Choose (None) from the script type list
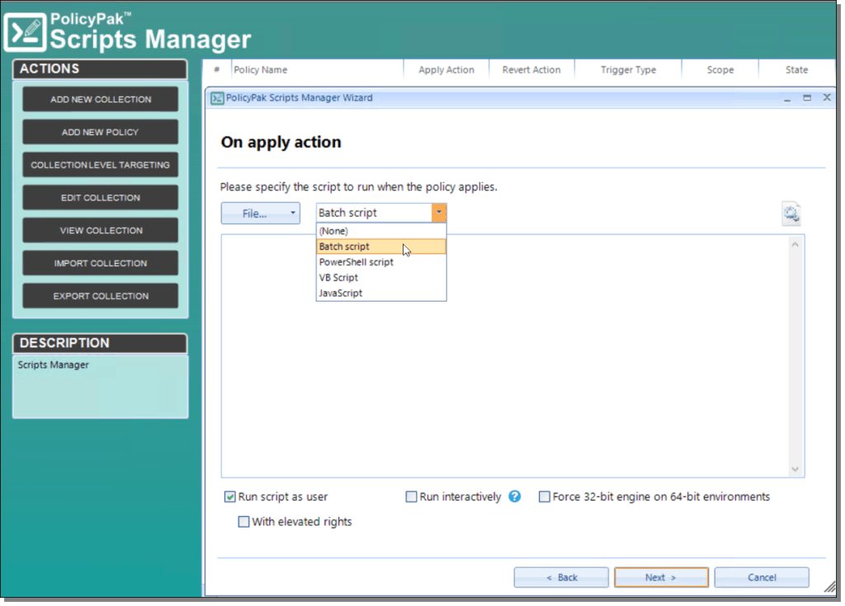Screen dimensions: 845x606 (333, 231)
